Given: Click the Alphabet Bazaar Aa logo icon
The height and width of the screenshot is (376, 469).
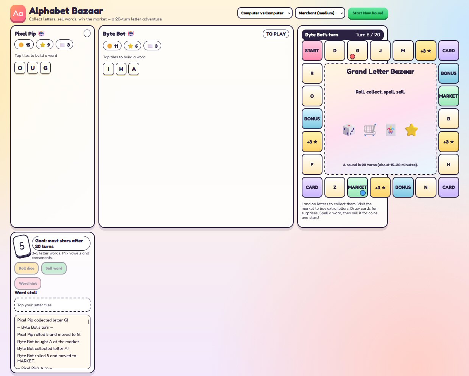Looking at the screenshot, I should [18, 13].
